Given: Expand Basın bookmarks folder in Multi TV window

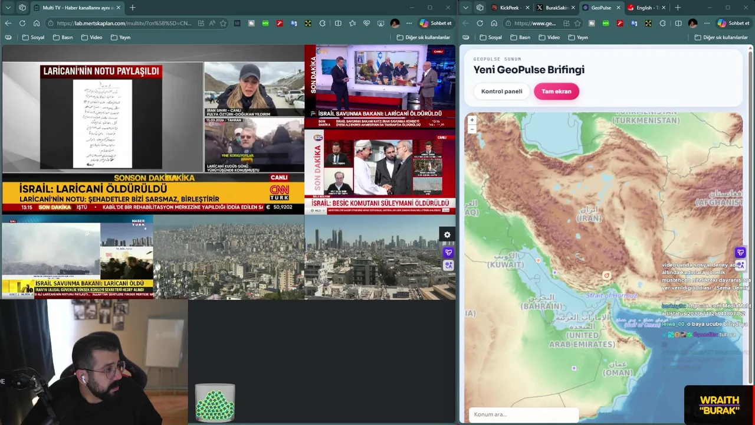Looking at the screenshot, I should click(63, 37).
